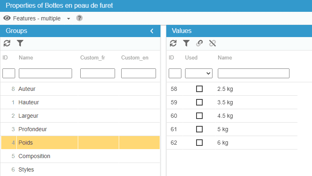Refresh the Groups panel list
The image size is (312, 176).
pos(7,43)
